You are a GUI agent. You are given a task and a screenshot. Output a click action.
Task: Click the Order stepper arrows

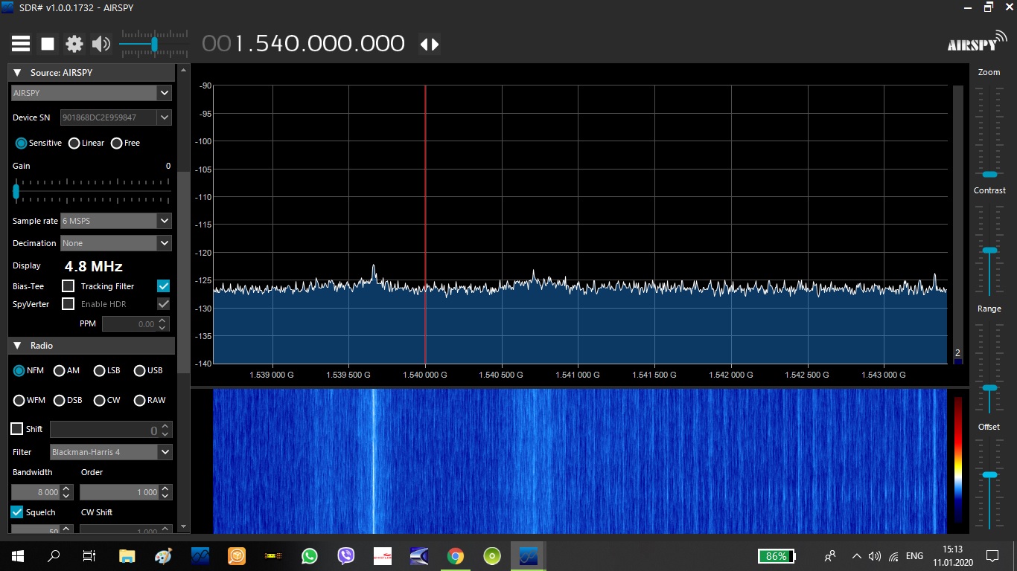[x=166, y=492]
